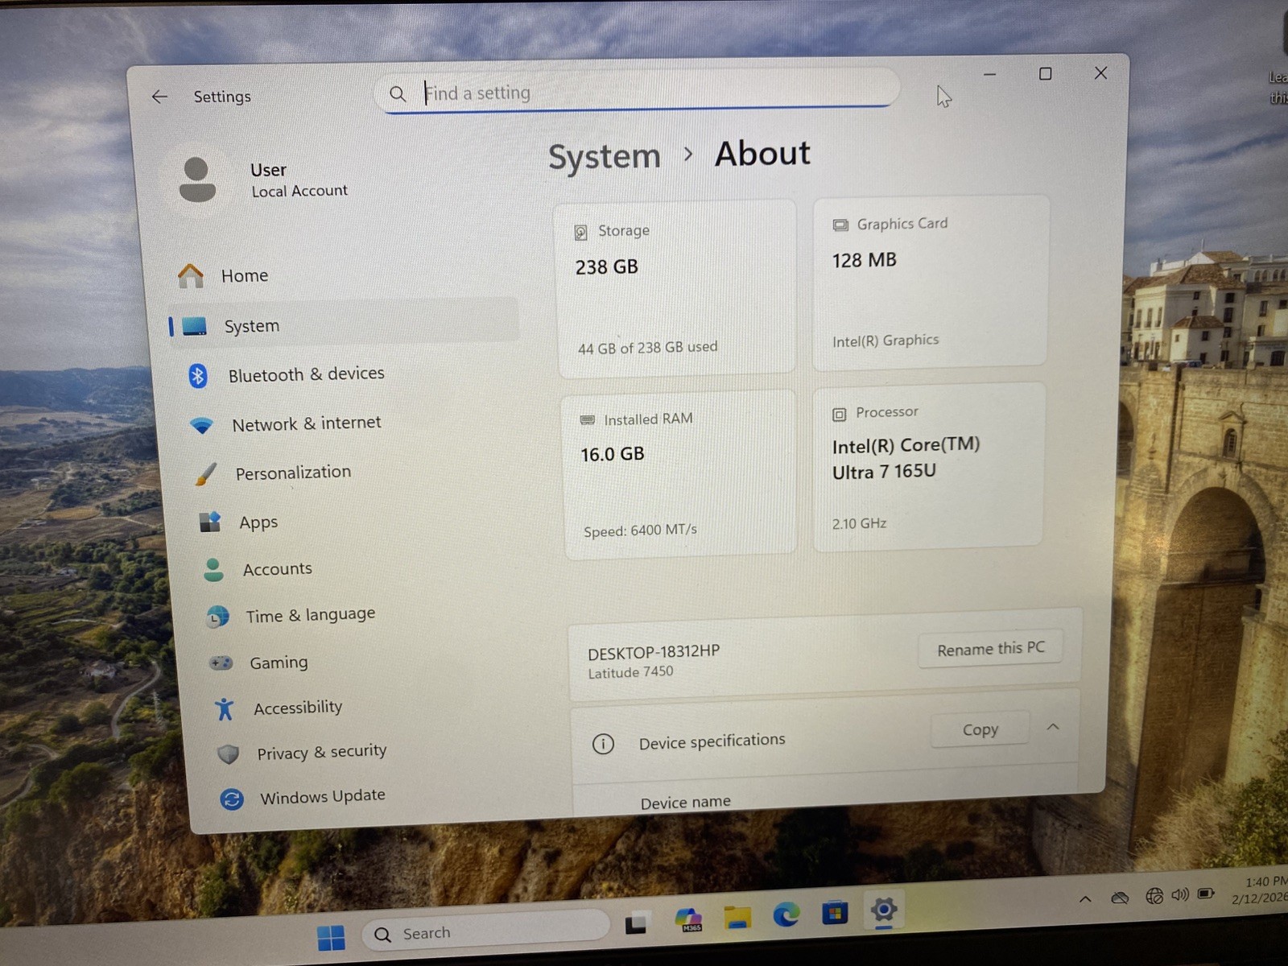The image size is (1288, 966).
Task: Click the Rename this PC button
Action: 991,649
